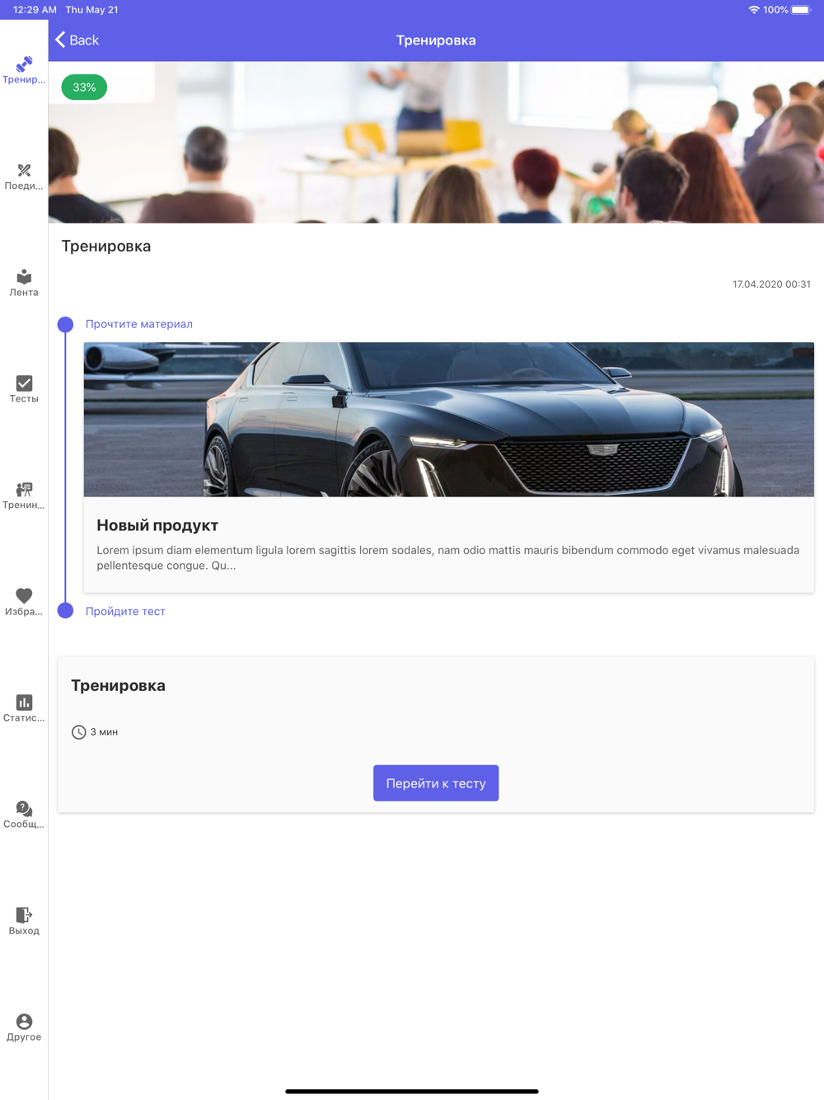Open the Лента feed icon
Viewport: 824px width, 1100px height.
click(x=24, y=276)
